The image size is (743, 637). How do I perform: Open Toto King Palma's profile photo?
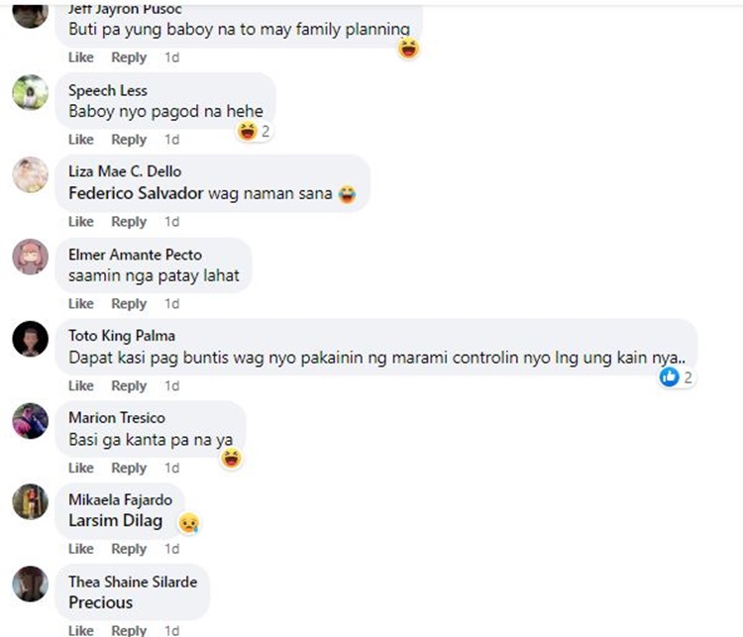click(x=31, y=339)
